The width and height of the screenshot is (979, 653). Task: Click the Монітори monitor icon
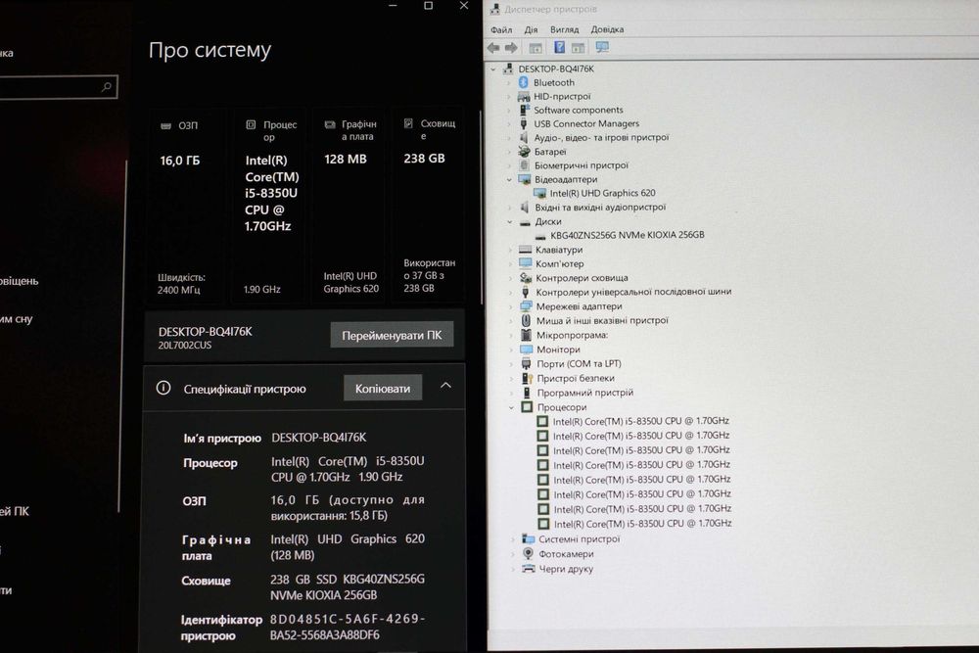click(527, 350)
